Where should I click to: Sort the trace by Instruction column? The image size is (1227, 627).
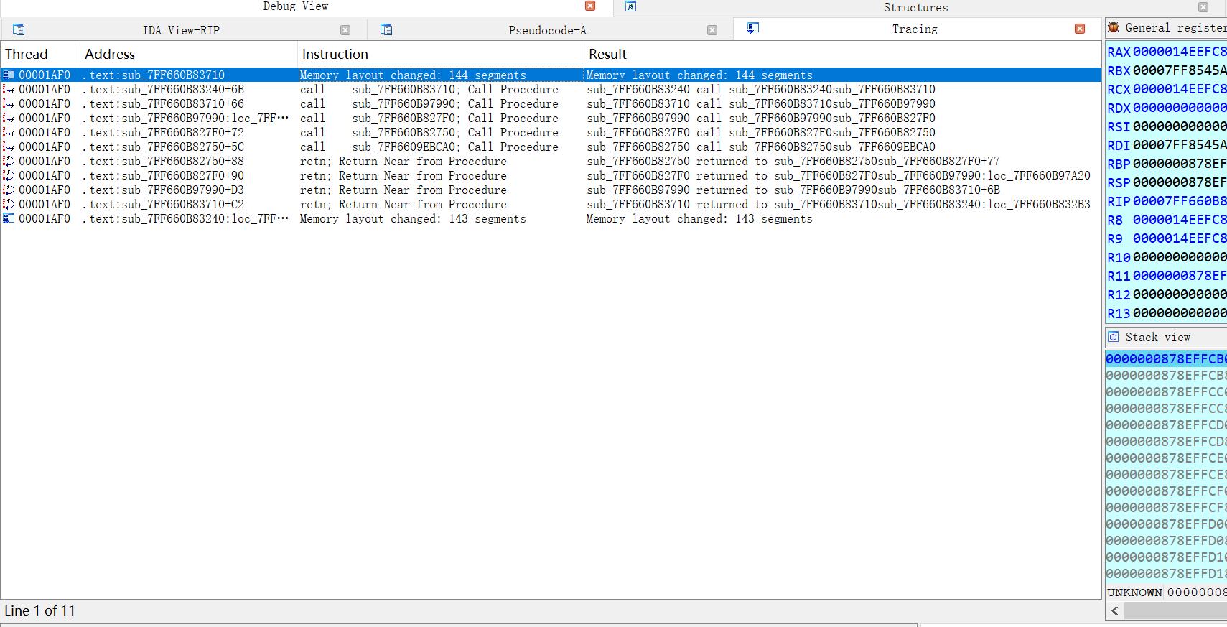(x=441, y=54)
